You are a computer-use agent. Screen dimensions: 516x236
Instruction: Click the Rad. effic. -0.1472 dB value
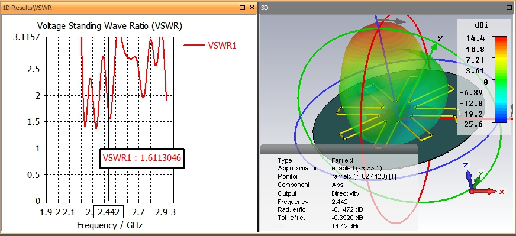[x=347, y=209]
